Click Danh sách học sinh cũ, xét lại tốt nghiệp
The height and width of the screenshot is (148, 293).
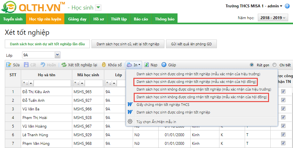pyautogui.click(x=128, y=44)
